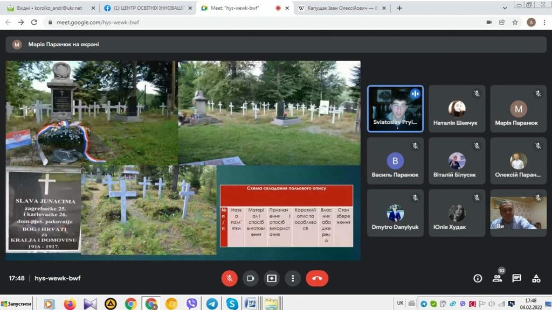Unmute the microphone in Meet
Screen dimensions: 552x310
229,278
